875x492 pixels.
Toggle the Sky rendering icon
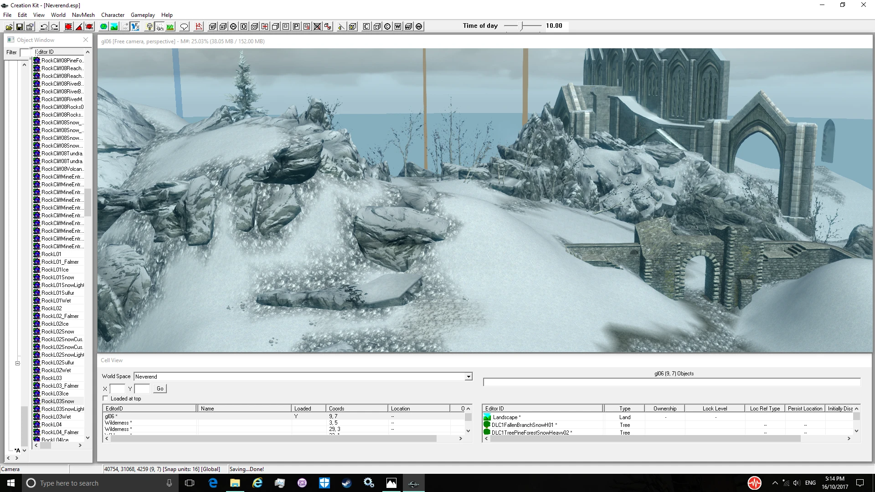coord(160,26)
